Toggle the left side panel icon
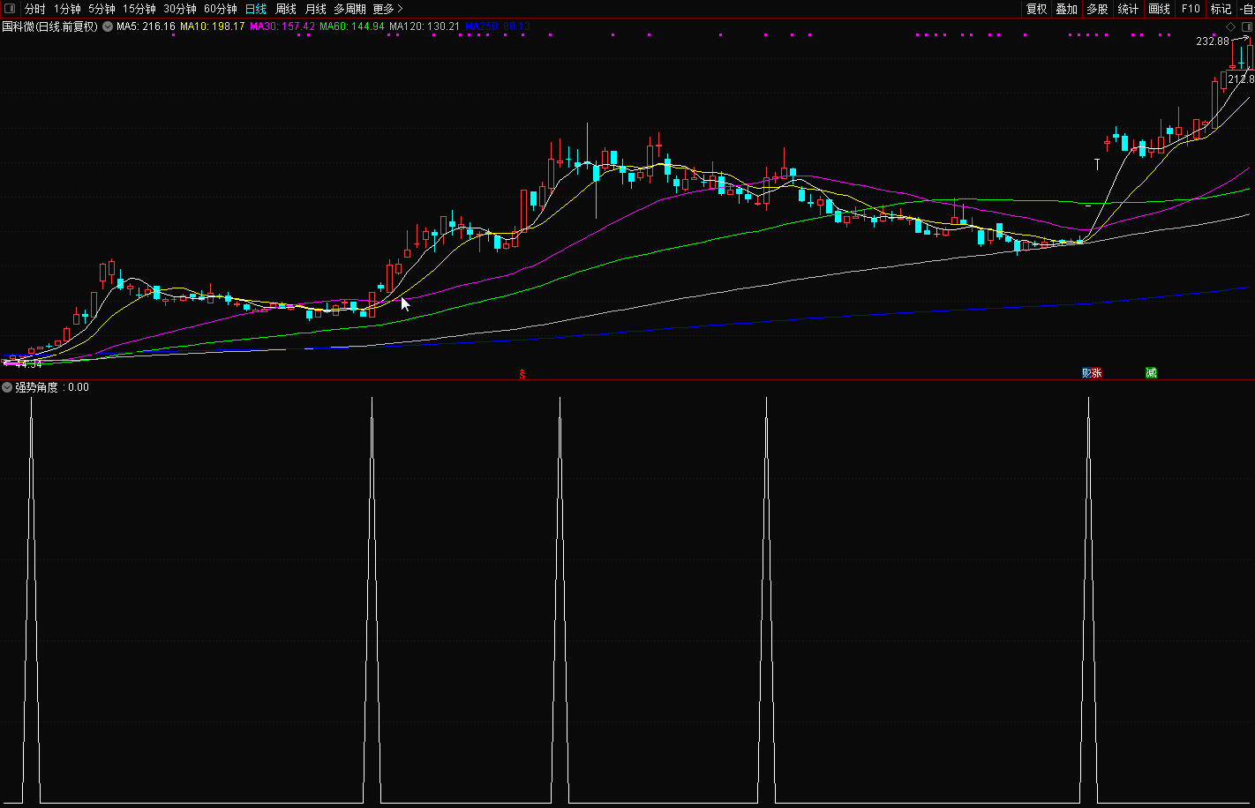This screenshot has height=808, width=1255. pyautogui.click(x=9, y=9)
